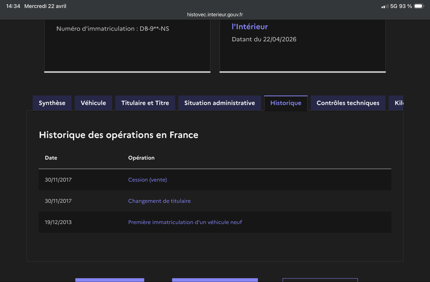Switch to Contrôles techniques tab
The image size is (430, 282).
(x=348, y=103)
